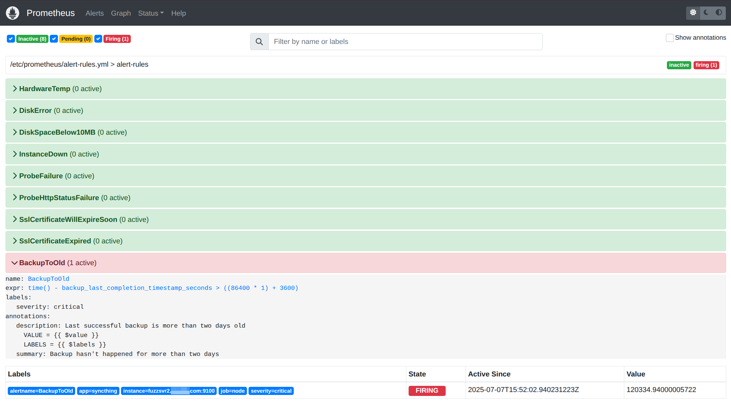Collapse the BackupToOld alert rule
731x407 pixels.
pyautogui.click(x=366, y=263)
